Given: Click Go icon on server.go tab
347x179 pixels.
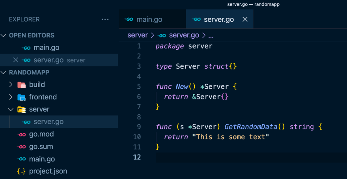Looking at the screenshot, I should (196, 19).
